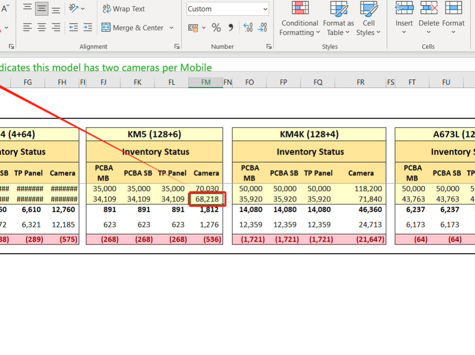This screenshot has height=355, width=475.
Task: Toggle Wrap Text
Action: pyautogui.click(x=123, y=9)
